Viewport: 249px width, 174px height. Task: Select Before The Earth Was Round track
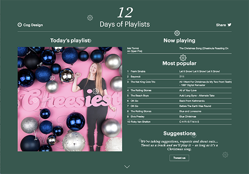(x=195, y=106)
